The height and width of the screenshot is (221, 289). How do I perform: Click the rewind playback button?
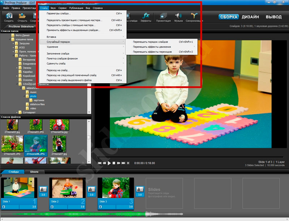[104, 163]
